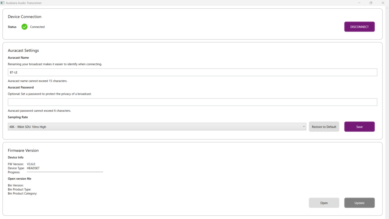
Task: Click into the empty Auracast Password field
Action: pyautogui.click(x=192, y=102)
